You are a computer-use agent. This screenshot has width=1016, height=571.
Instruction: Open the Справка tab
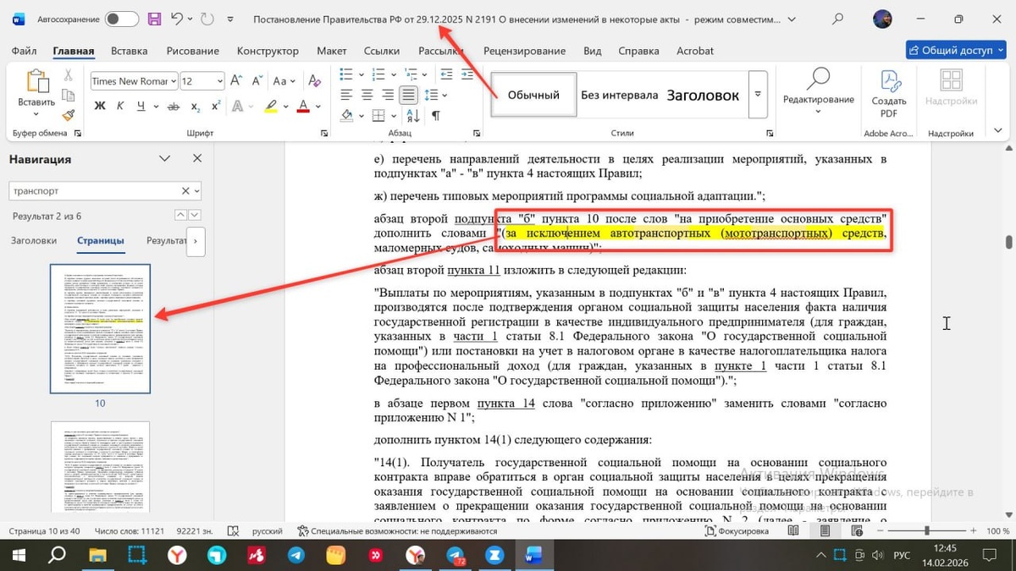click(x=638, y=51)
